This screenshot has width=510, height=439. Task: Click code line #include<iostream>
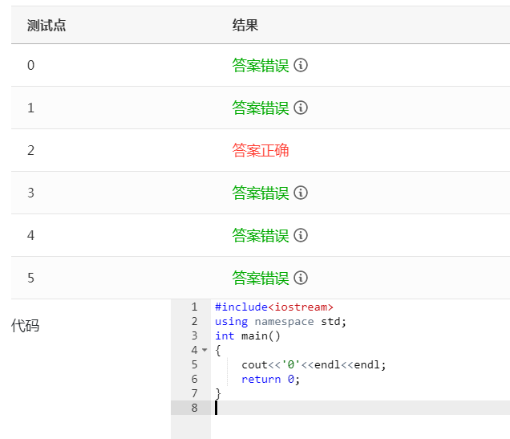[x=274, y=307]
